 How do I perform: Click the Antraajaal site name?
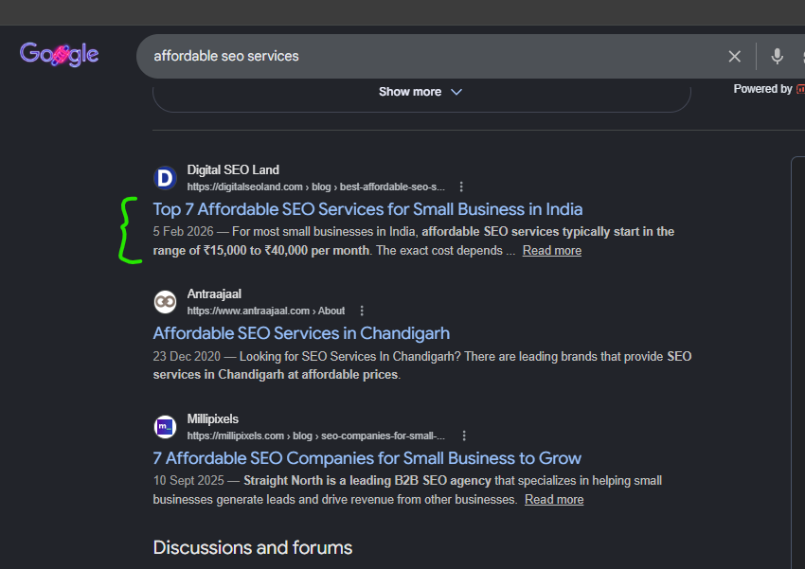point(214,294)
